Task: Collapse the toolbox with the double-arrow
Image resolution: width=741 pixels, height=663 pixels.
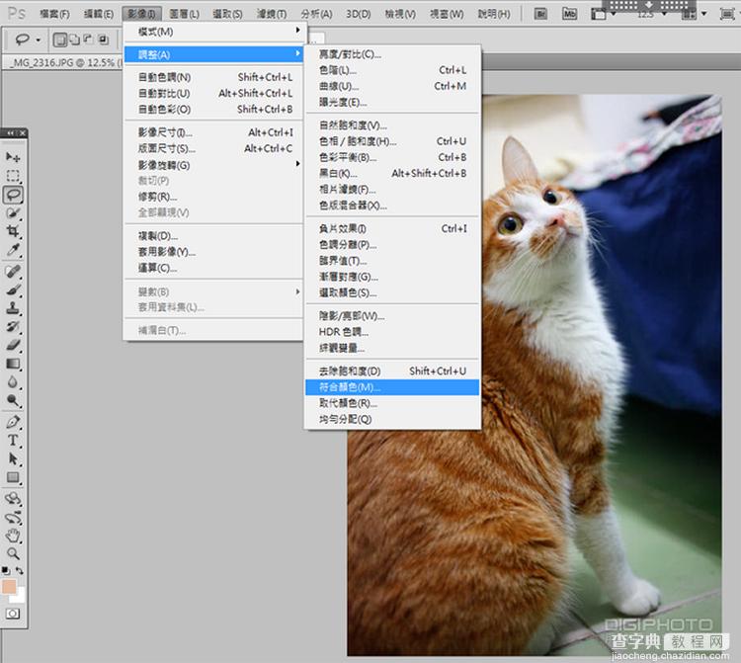Action: (10, 133)
